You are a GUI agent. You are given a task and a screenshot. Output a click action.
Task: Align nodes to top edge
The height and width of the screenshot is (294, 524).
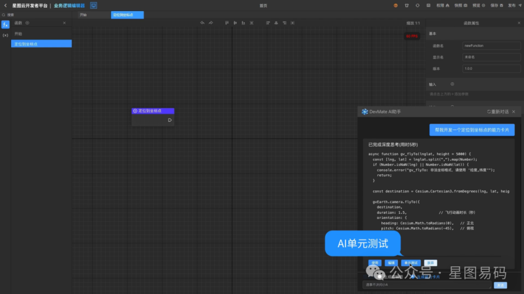point(227,23)
